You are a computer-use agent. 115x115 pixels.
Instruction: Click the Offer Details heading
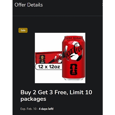(x=29, y=5)
